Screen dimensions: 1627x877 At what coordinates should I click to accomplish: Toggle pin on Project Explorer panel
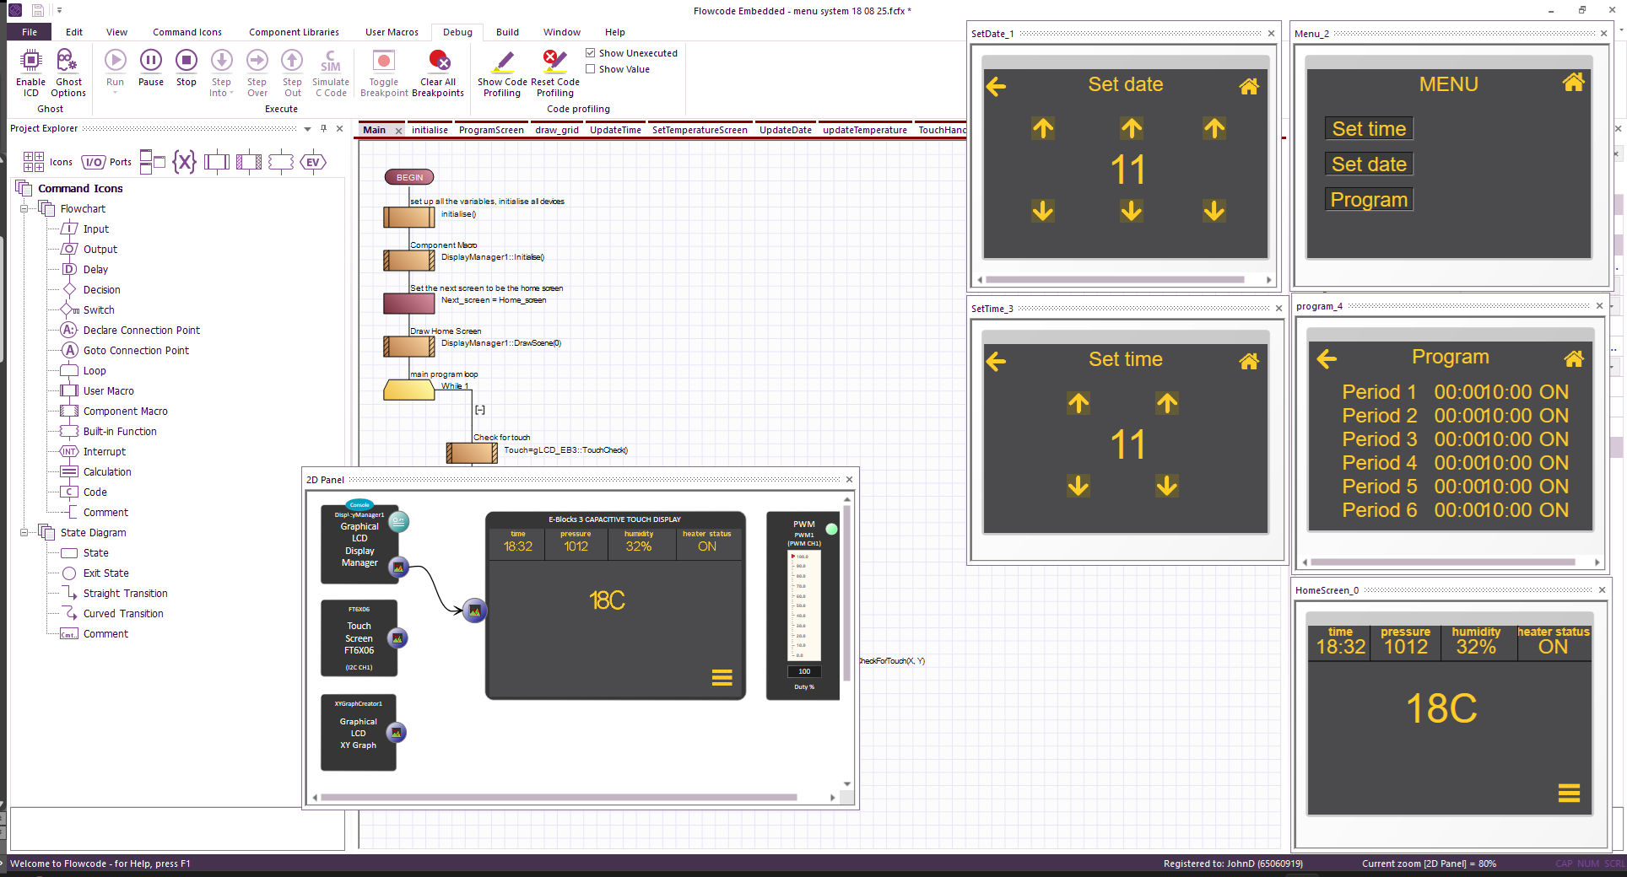tap(323, 129)
